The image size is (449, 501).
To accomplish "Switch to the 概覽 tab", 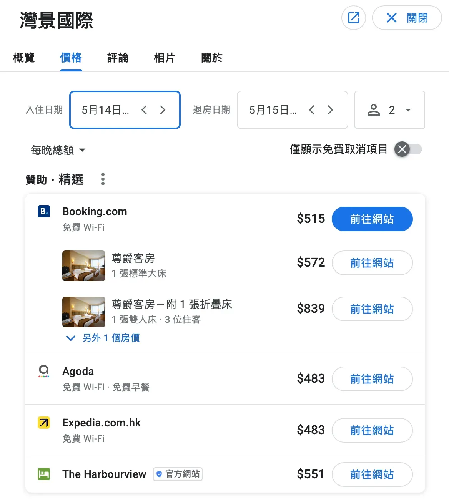I will 24,58.
